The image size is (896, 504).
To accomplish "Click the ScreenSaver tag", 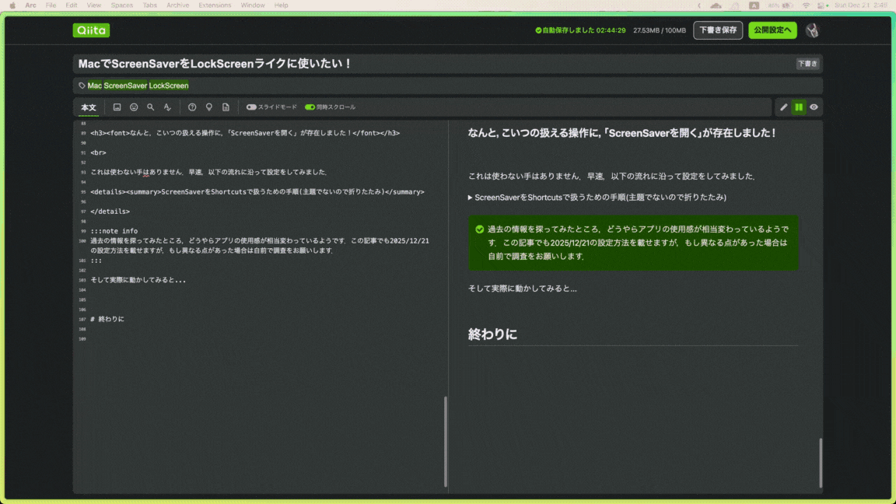I will [126, 86].
